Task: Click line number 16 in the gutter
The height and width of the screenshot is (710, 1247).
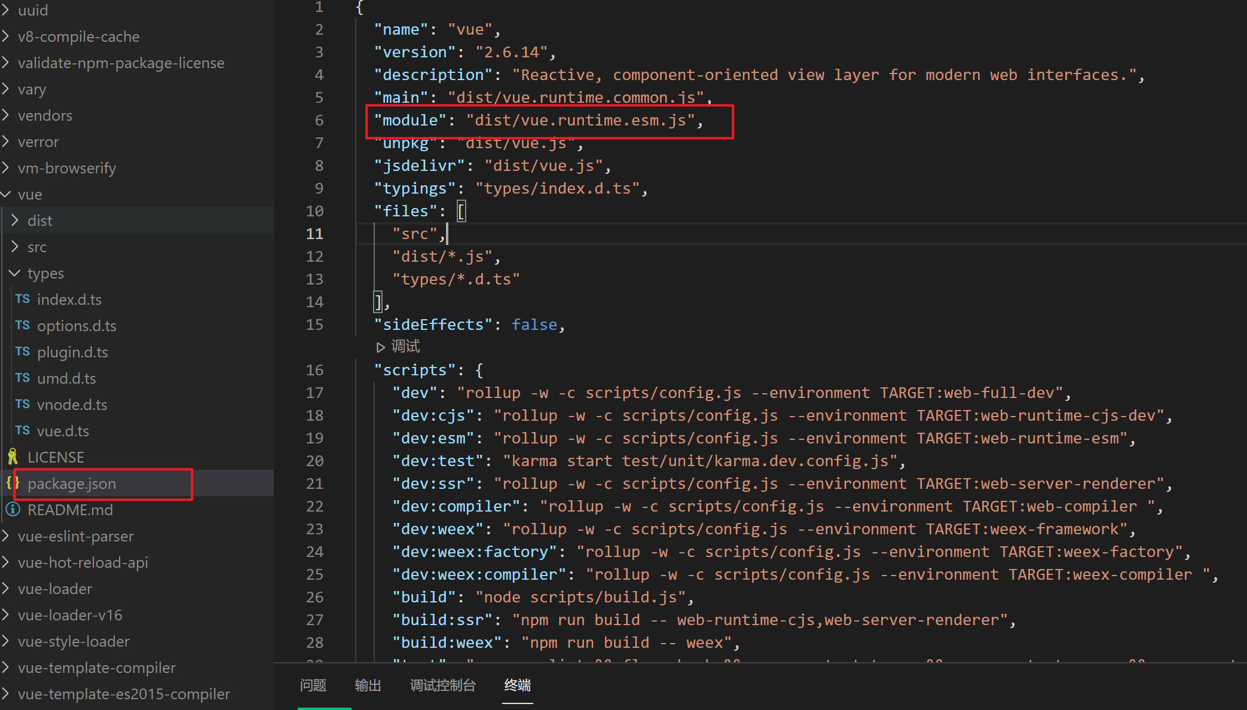Action: tap(314, 370)
